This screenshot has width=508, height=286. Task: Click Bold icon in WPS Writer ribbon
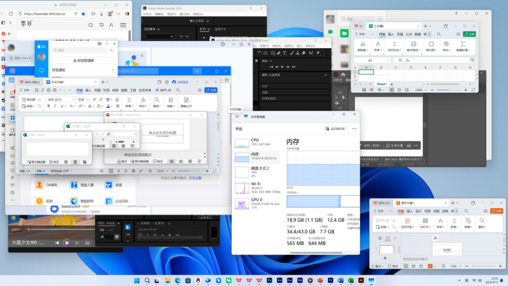(x=49, y=106)
